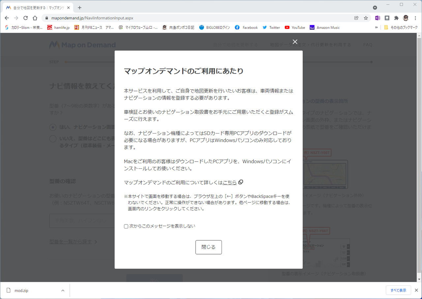Click すべて表示 downloads button
Viewport: 422px width, 299px height.
click(x=398, y=290)
